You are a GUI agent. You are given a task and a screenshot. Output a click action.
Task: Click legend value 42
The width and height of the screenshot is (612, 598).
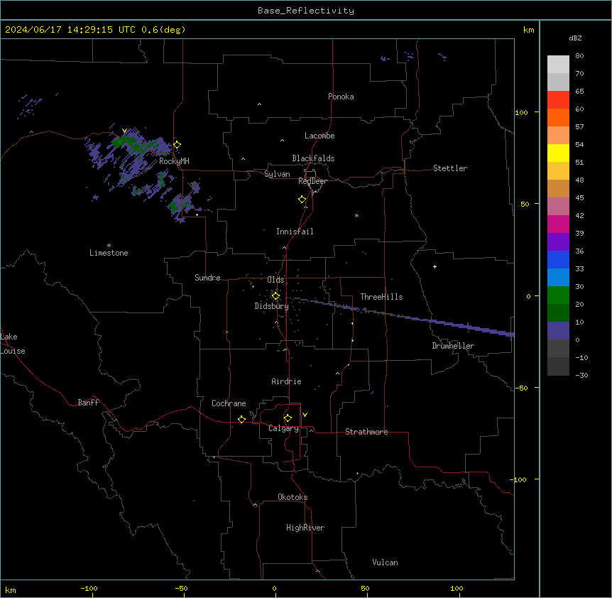tap(579, 215)
